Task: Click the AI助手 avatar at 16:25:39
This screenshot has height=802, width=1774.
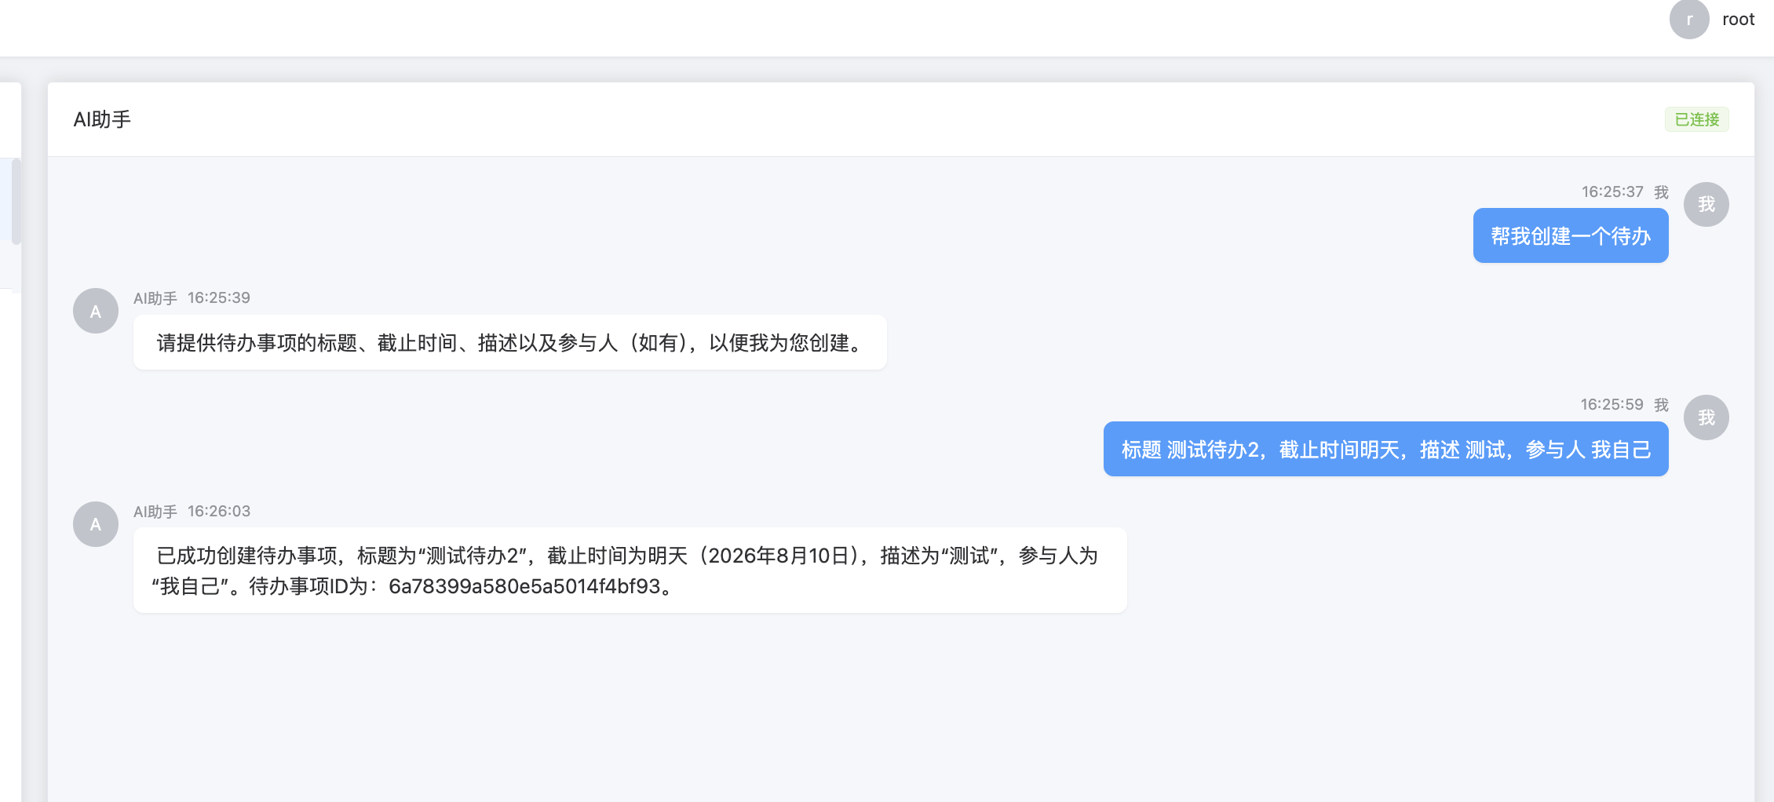Action: (96, 311)
